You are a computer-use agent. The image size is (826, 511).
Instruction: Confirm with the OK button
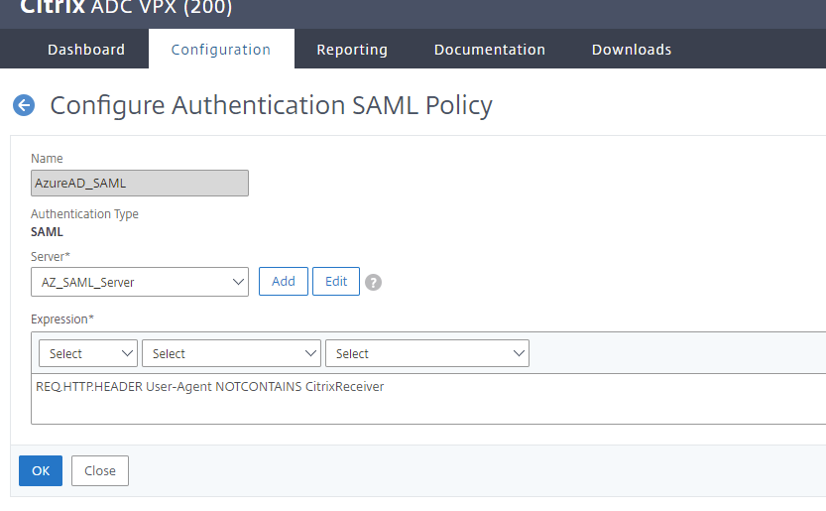41,470
